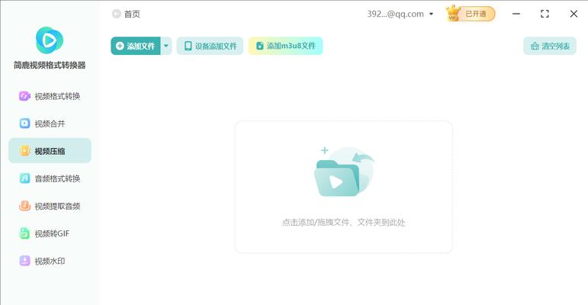Click the 简鹿视频格式转换器 app logo
Image resolution: width=588 pixels, height=305 pixels.
tap(50, 40)
